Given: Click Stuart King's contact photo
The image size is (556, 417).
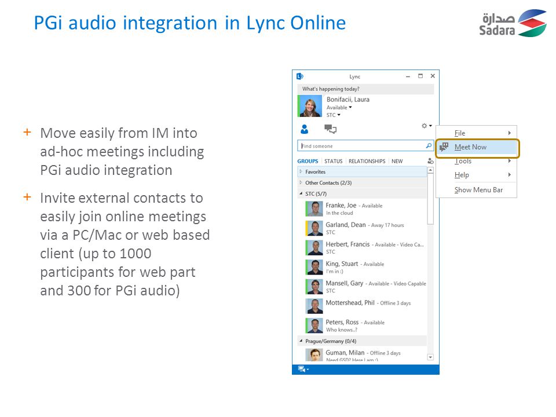Looking at the screenshot, I should (x=314, y=268).
